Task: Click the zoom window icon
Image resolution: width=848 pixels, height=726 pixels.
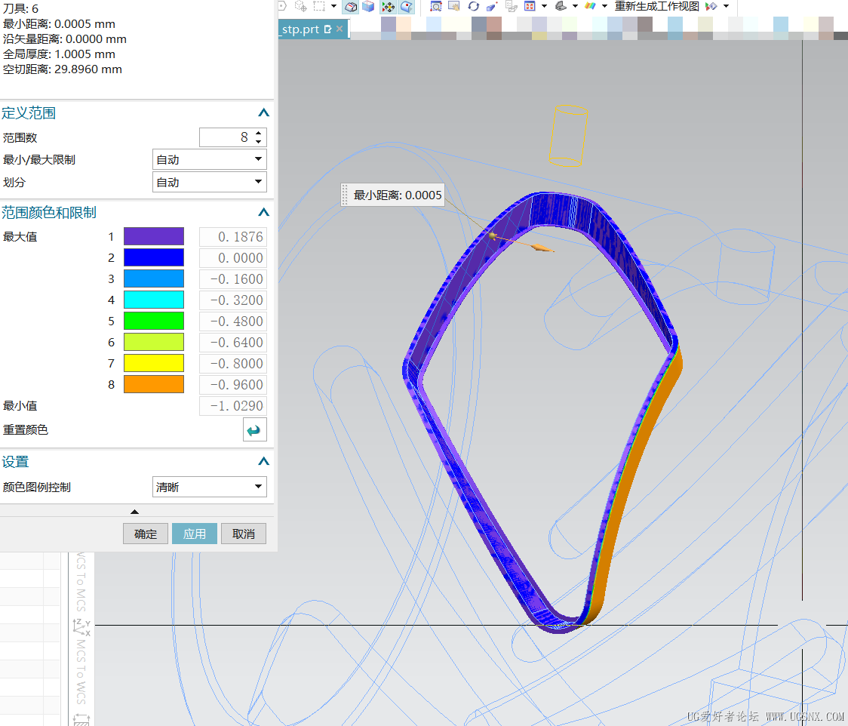Action: [454, 7]
